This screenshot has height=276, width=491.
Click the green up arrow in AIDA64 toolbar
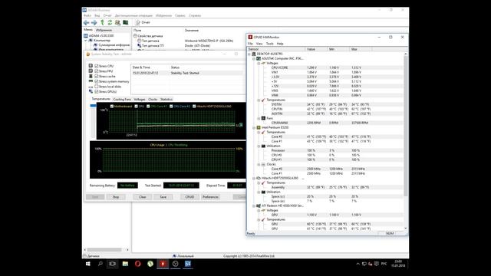pos(102,22)
